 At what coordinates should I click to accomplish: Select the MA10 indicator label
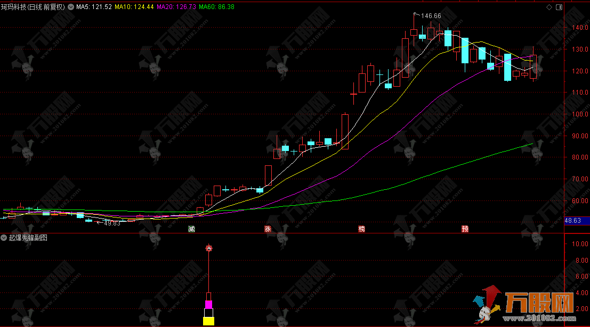(x=134, y=7)
